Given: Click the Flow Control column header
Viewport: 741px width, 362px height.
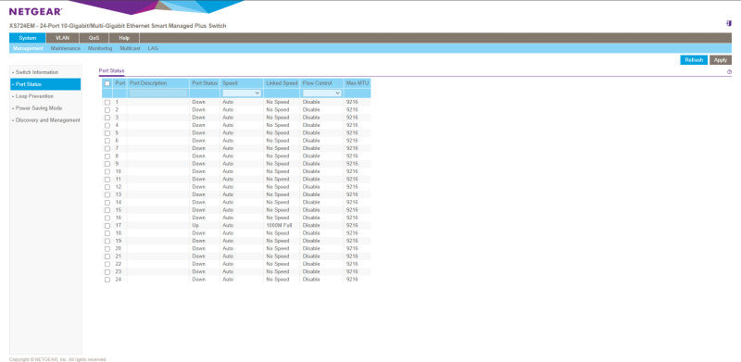Looking at the screenshot, I should click(317, 83).
